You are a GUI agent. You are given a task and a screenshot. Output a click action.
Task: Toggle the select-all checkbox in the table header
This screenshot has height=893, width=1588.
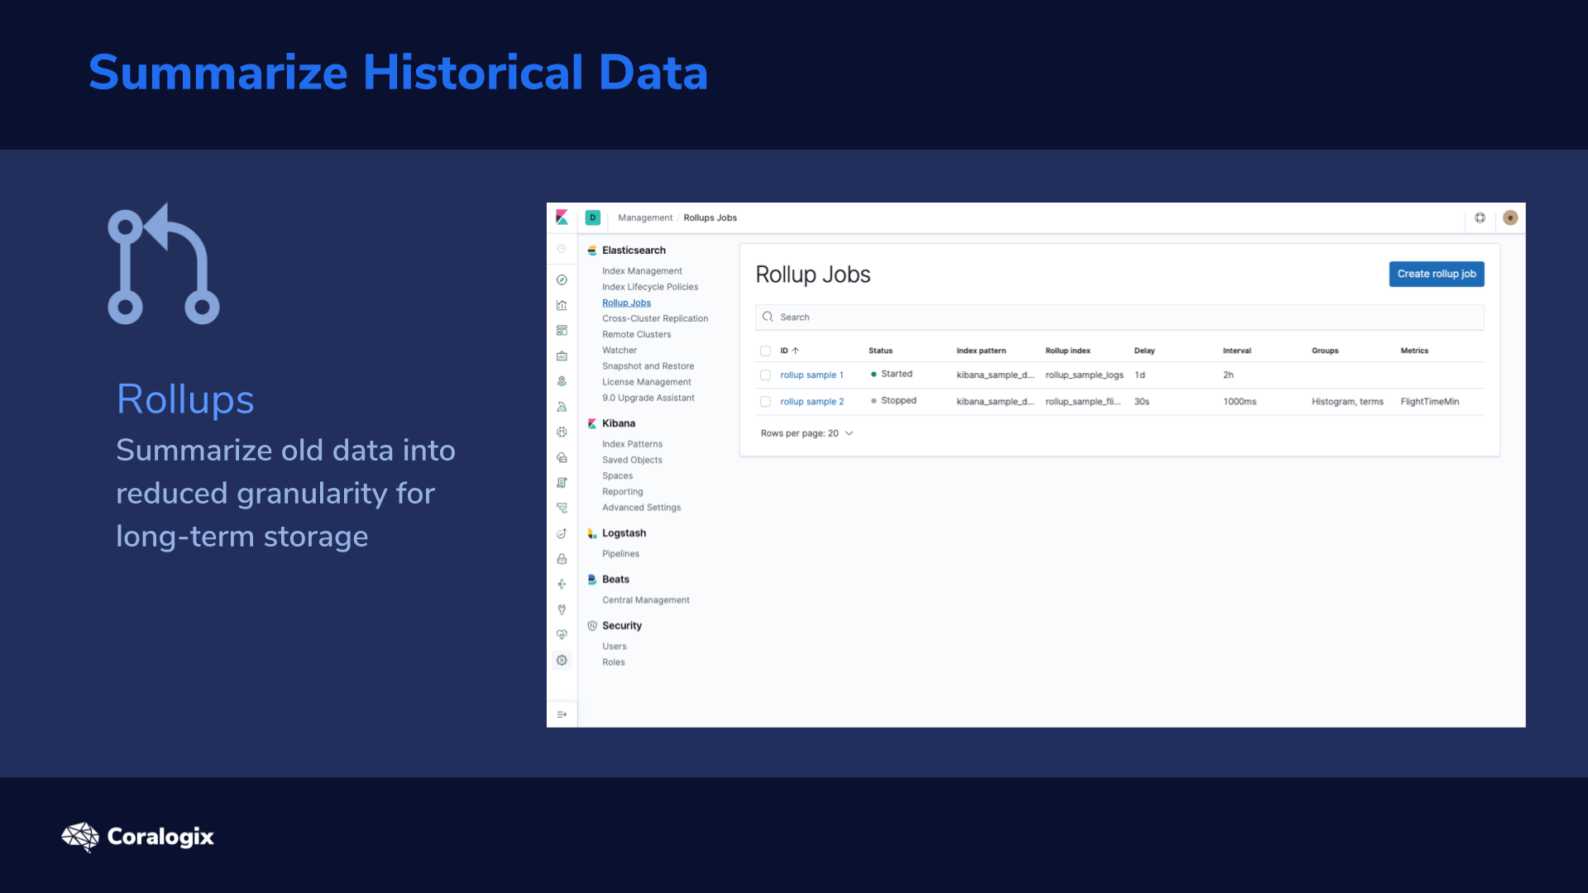(765, 351)
